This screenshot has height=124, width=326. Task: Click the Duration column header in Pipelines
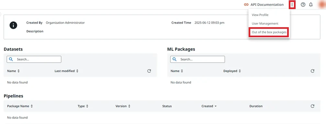tap(256, 106)
